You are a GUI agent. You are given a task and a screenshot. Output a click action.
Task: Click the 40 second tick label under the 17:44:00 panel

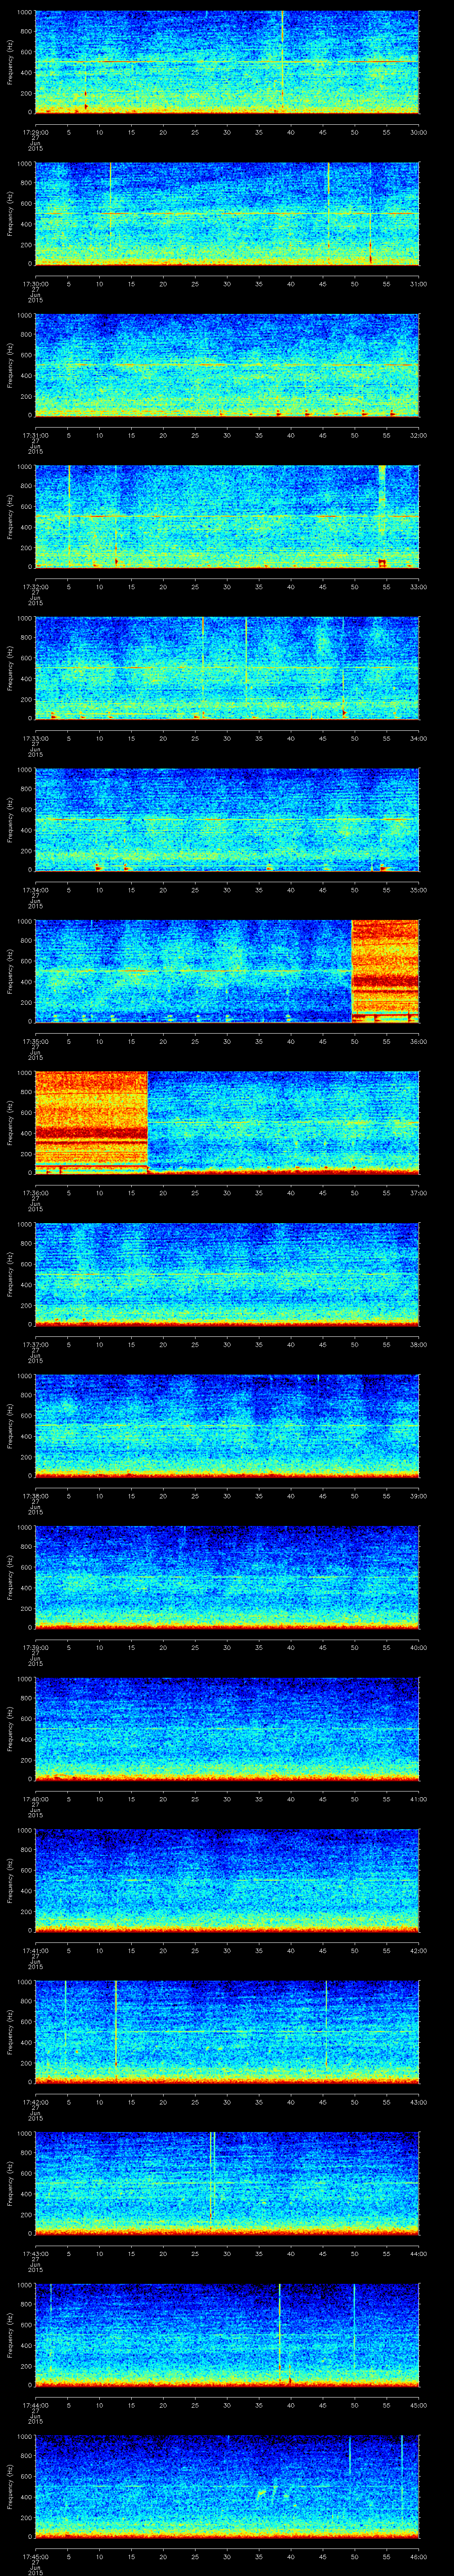[x=290, y=2405]
